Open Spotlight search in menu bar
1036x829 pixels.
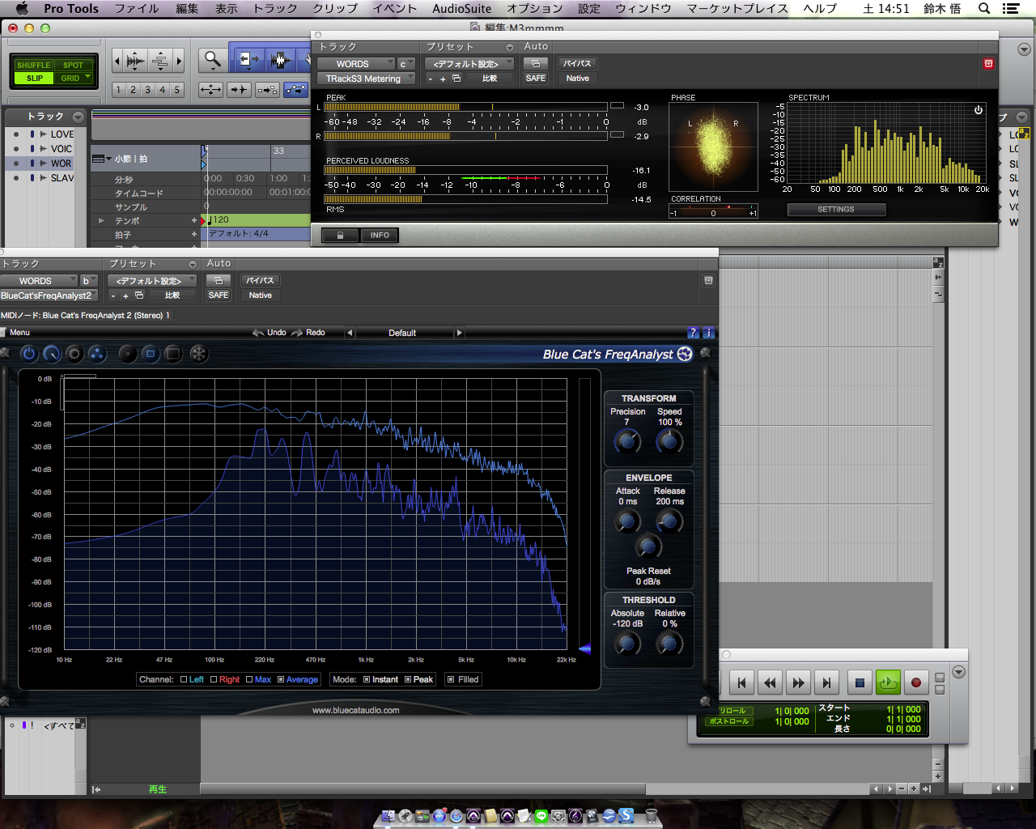click(x=984, y=9)
